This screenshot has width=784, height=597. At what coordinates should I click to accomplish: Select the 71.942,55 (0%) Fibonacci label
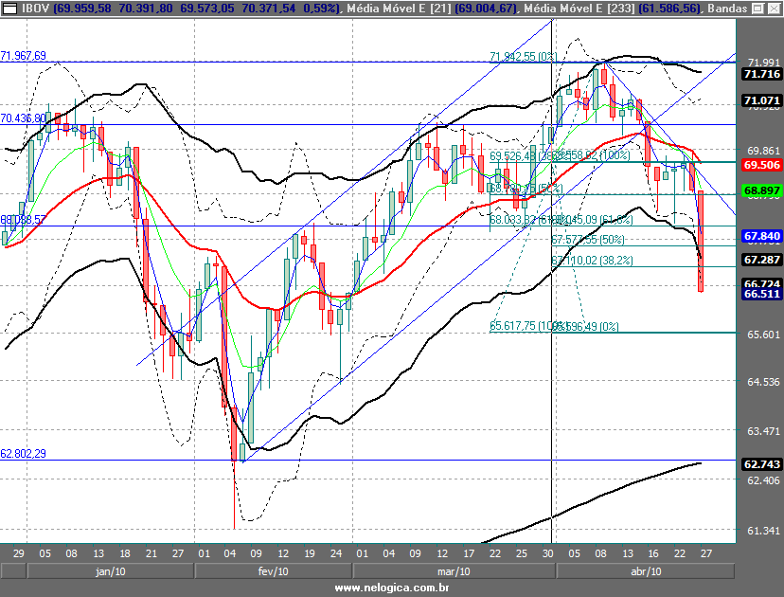(x=523, y=57)
